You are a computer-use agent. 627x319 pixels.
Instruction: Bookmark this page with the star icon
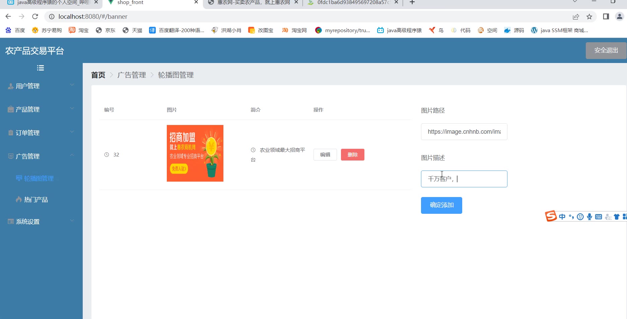click(x=589, y=16)
